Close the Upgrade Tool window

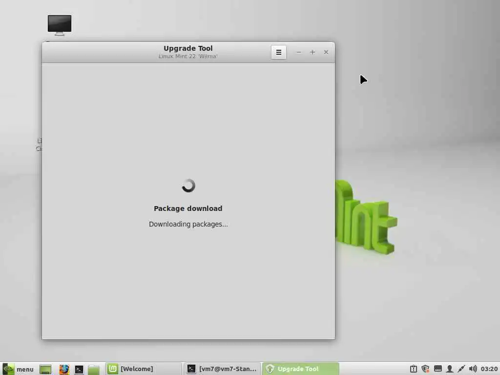[326, 52]
